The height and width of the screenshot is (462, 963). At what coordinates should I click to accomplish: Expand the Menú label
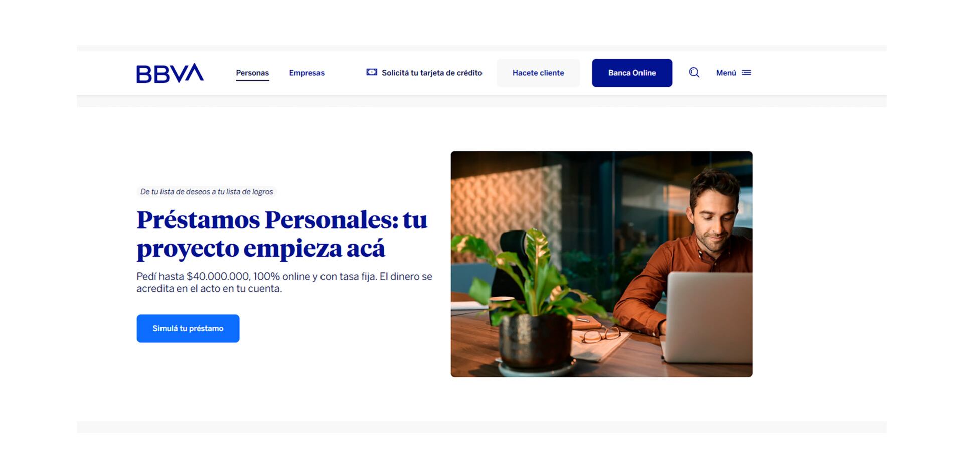pos(726,73)
